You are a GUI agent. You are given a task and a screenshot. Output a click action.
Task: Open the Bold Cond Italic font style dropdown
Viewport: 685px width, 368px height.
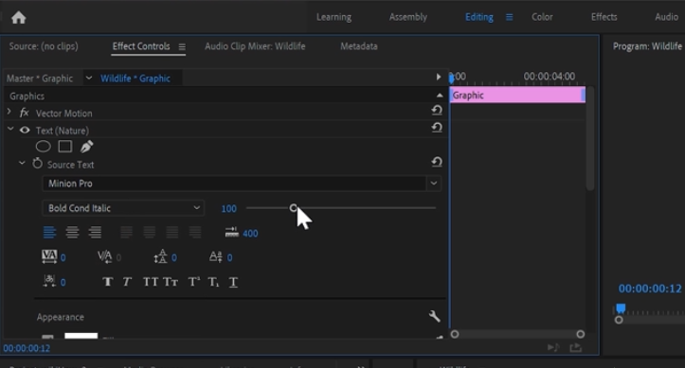coord(123,208)
